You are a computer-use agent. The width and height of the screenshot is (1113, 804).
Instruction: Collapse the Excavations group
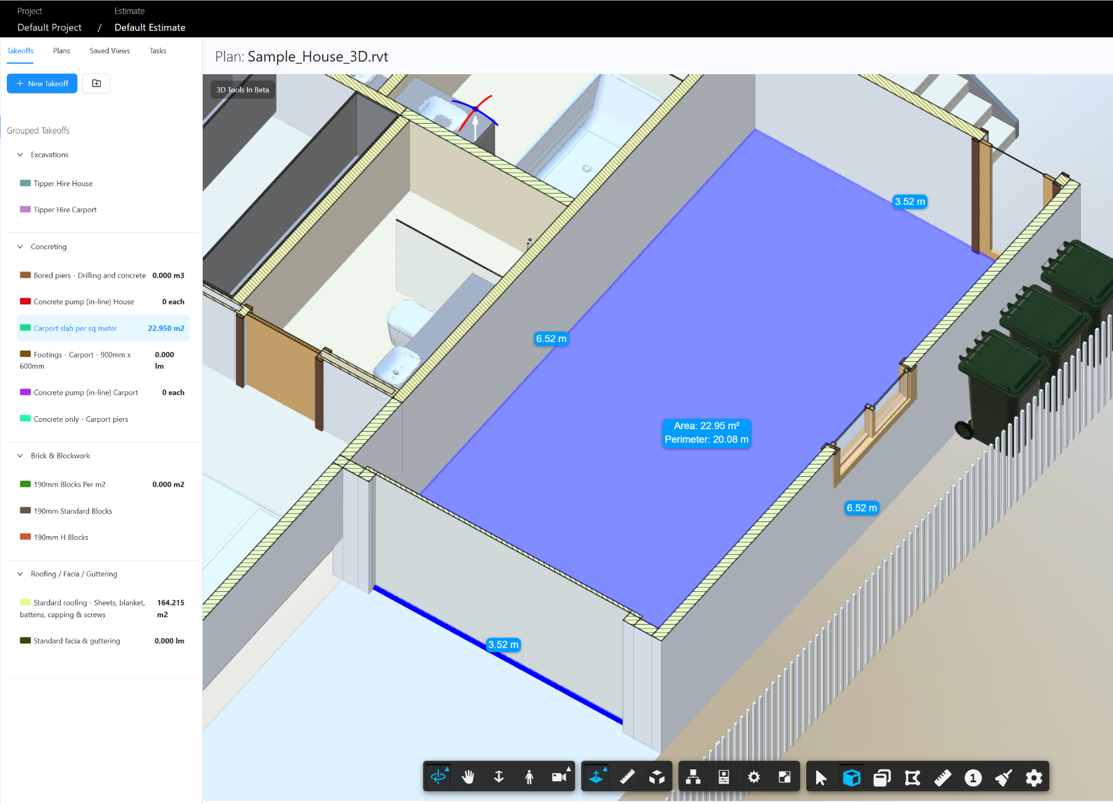coord(20,155)
